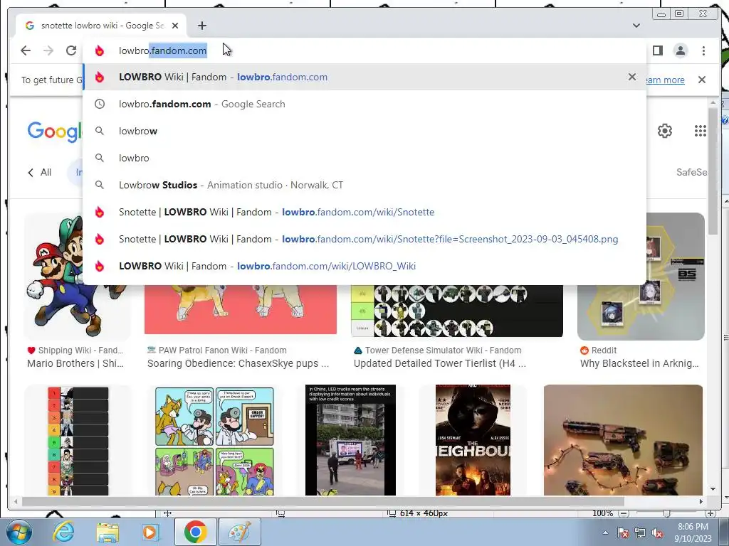Open the wall-mounted prop guns thumbnail
Image resolution: width=729 pixels, height=546 pixels.
tap(623, 440)
